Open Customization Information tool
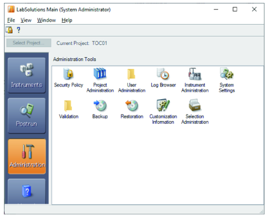Viewport: 267px width, 216px height. (x=163, y=111)
